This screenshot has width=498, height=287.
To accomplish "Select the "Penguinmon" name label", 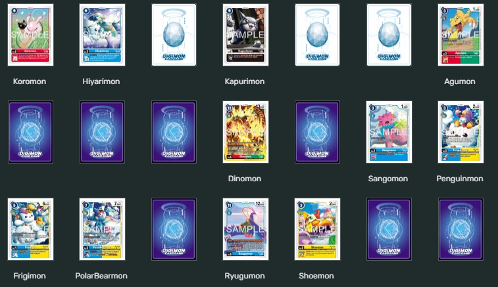I will pos(460,179).
